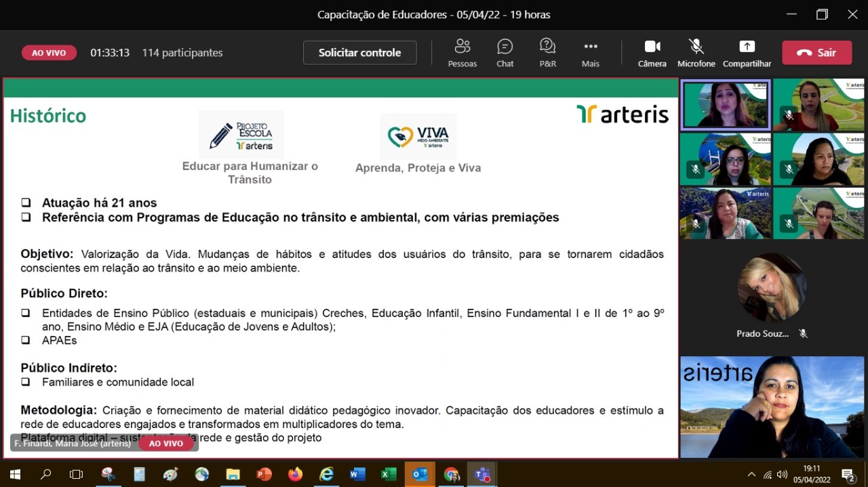Viewport: 868px width, 487px height.
Task: Show hidden system tray icons
Action: [x=751, y=474]
